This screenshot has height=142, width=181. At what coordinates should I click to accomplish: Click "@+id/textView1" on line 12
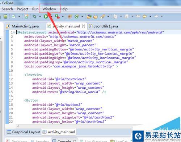click(70, 79)
